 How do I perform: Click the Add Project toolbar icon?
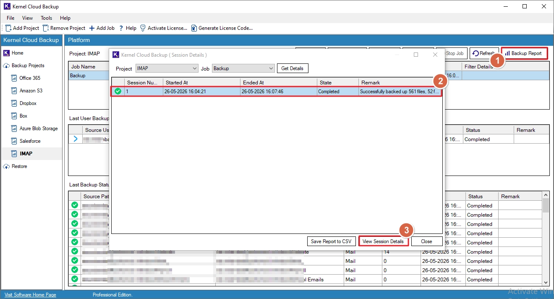[x=8, y=28]
